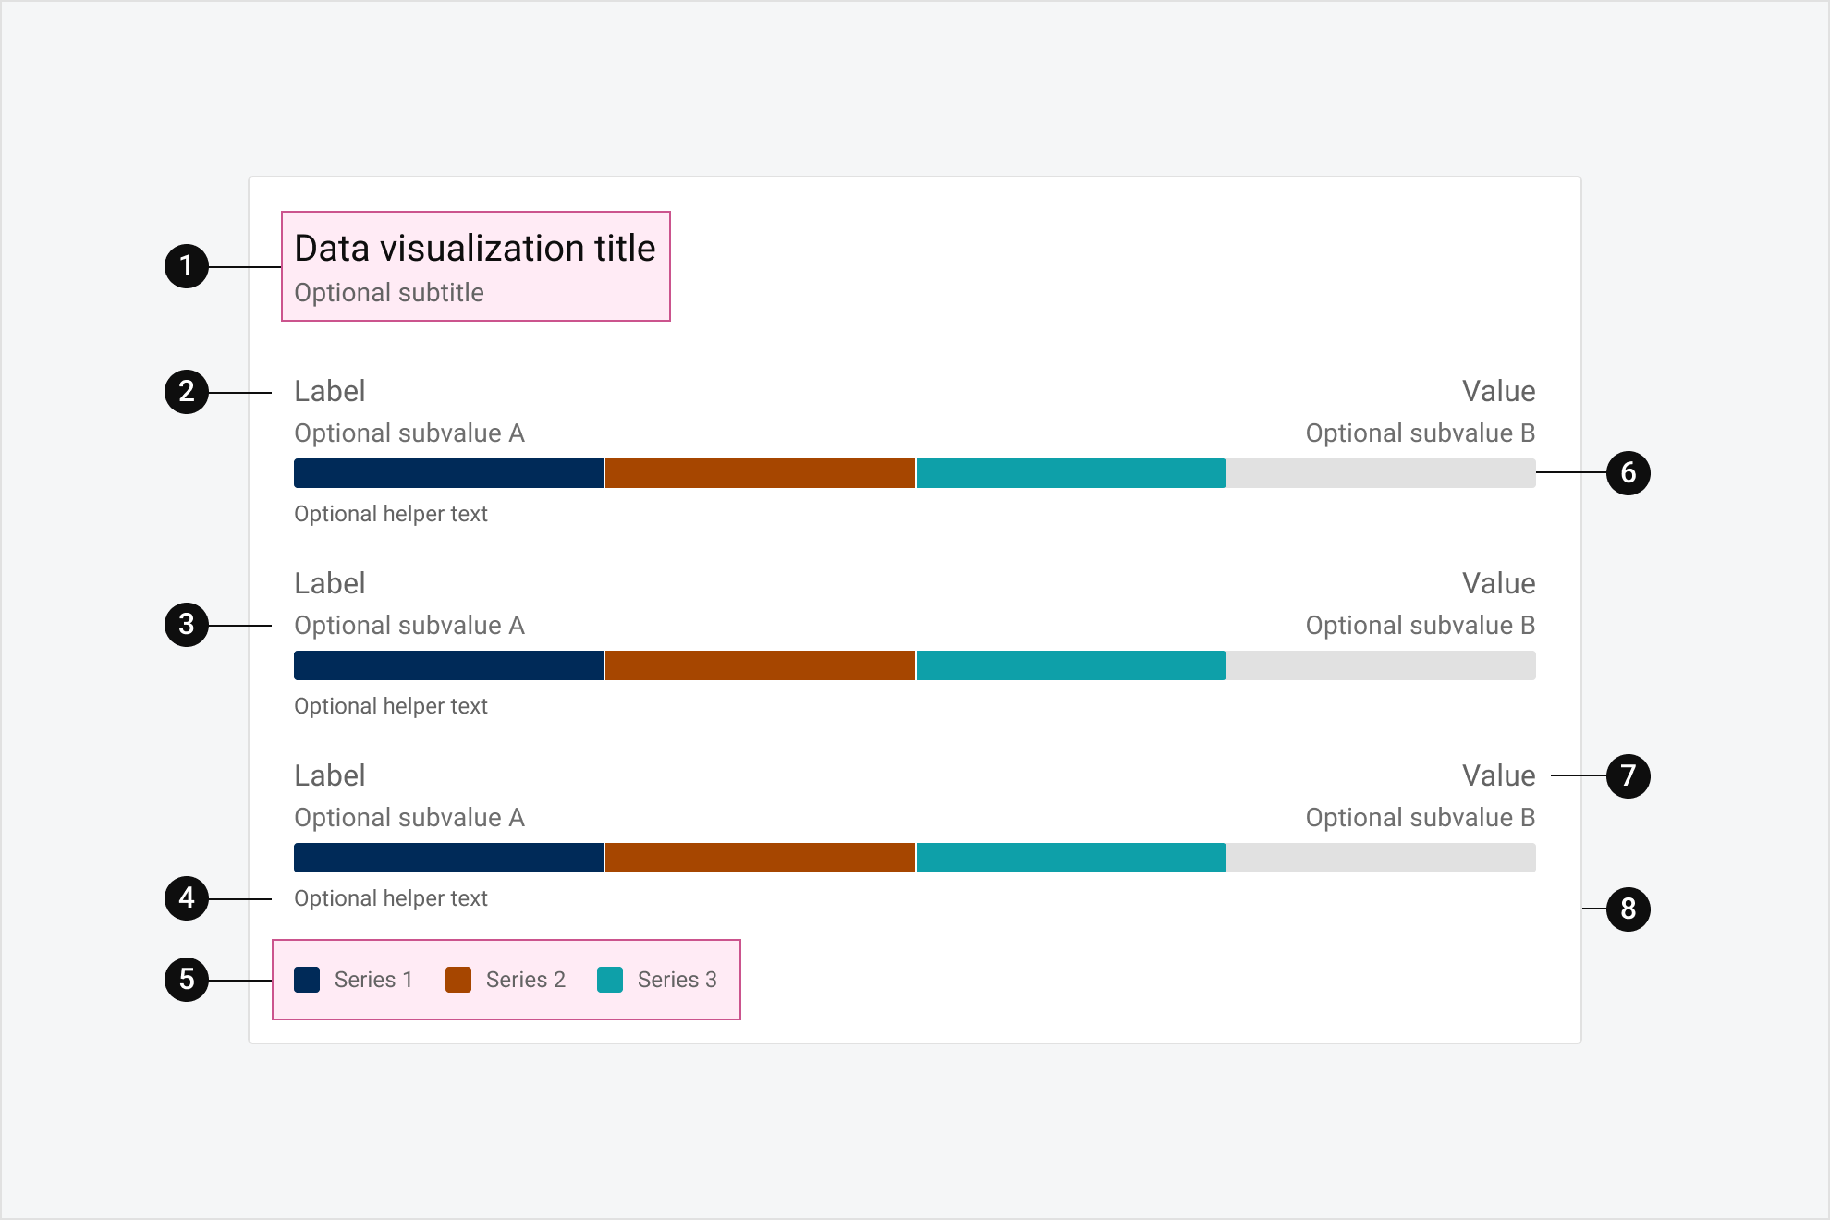Click annotation marker number 1
The image size is (1830, 1220).
187,266
